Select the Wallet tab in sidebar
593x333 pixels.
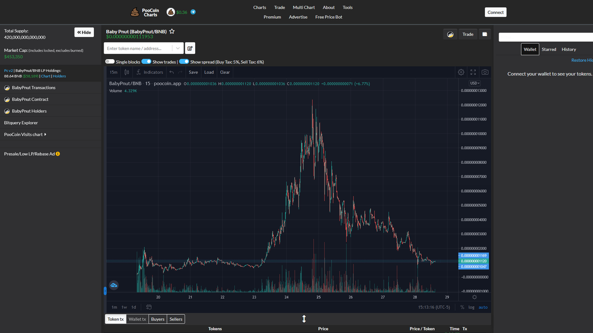[530, 49]
